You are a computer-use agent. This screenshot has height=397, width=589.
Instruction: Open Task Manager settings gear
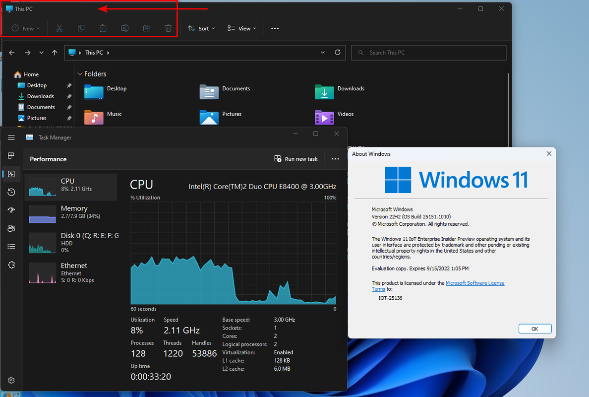click(11, 380)
